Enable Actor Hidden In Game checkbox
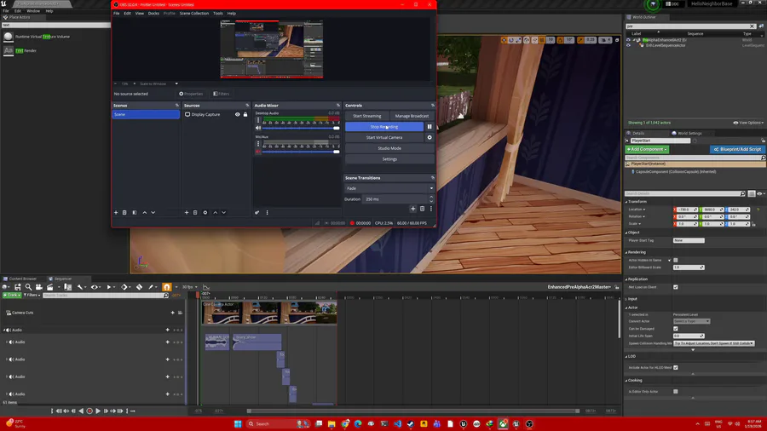Screen dimensions: 767x431 pyautogui.click(x=676, y=261)
